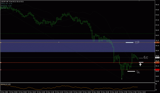Click the left handle of the dotted 94.92 line
Viewport: 160px width, 93px height.
tap(1, 70)
